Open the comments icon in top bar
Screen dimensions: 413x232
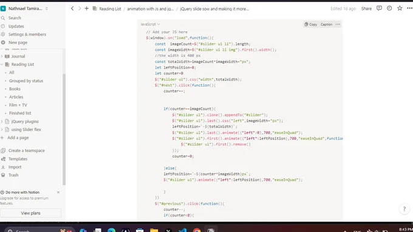[x=379, y=8]
